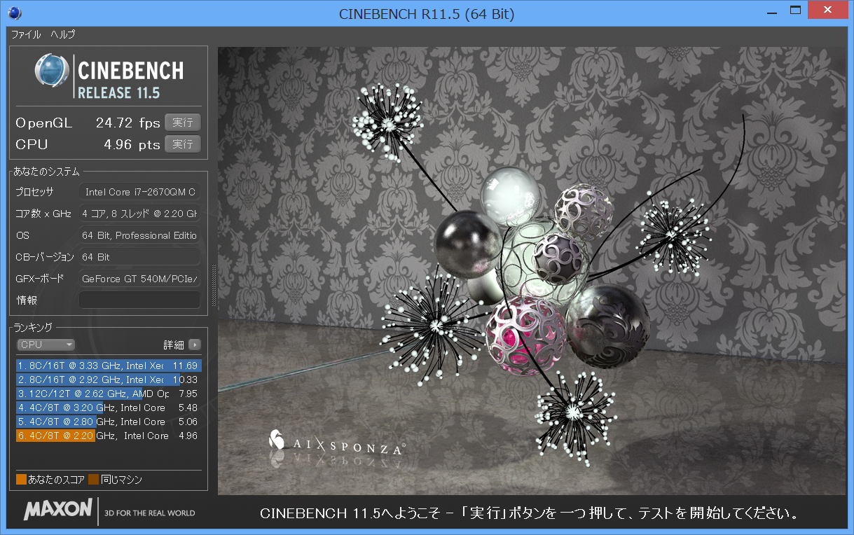The height and width of the screenshot is (535, 854).
Task: Open the ファイル menu
Action: [26, 34]
